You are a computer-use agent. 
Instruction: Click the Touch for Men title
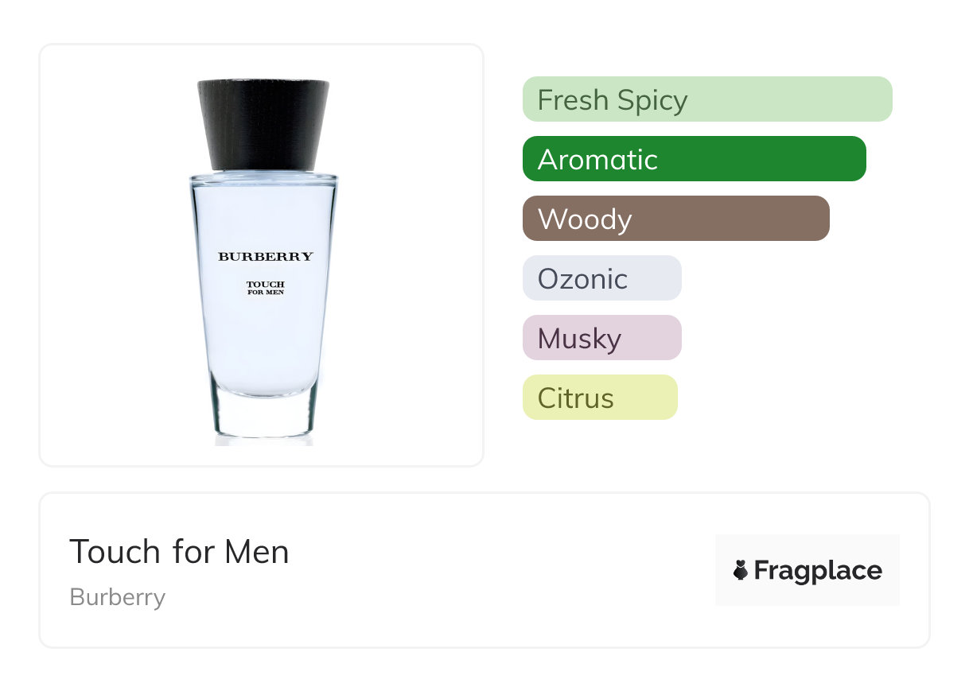point(180,552)
